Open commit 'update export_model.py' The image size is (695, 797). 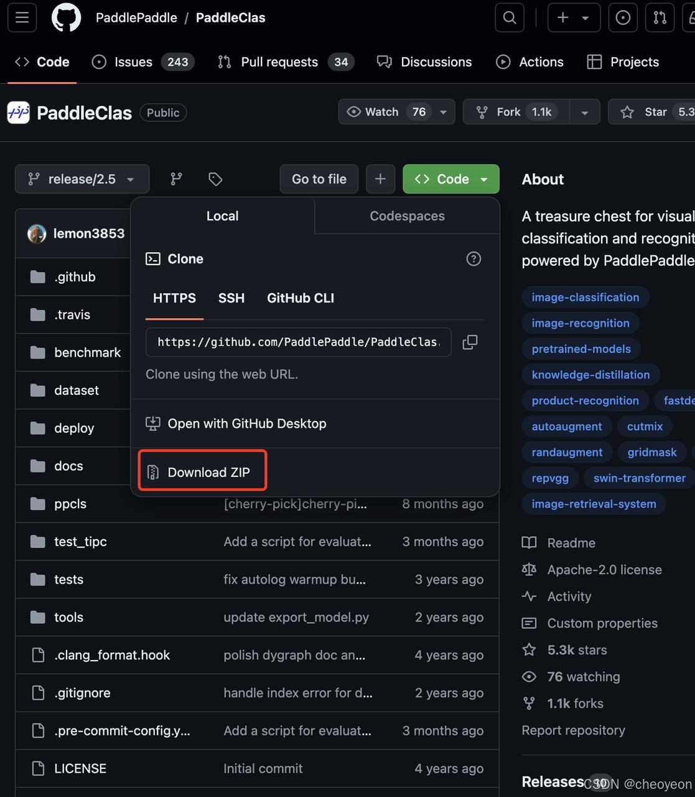tap(296, 617)
